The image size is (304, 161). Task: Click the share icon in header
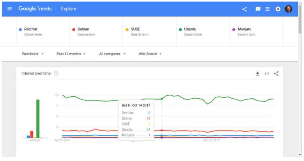click(x=245, y=9)
